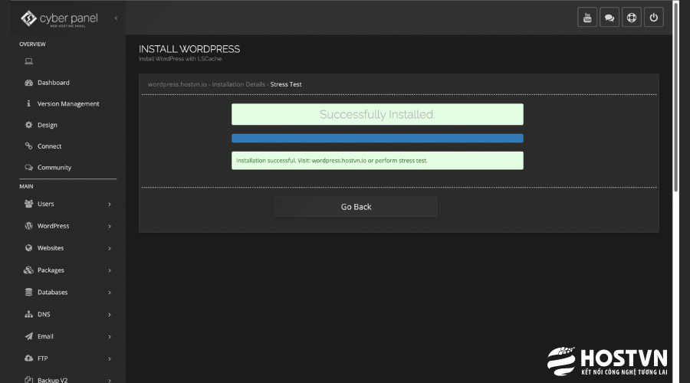Open the Community menu item

(54, 168)
